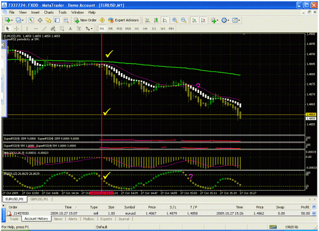Switch chart to candlesticks type
Image resolution: width=319 pixels, height=231 pixels.
click(156, 20)
